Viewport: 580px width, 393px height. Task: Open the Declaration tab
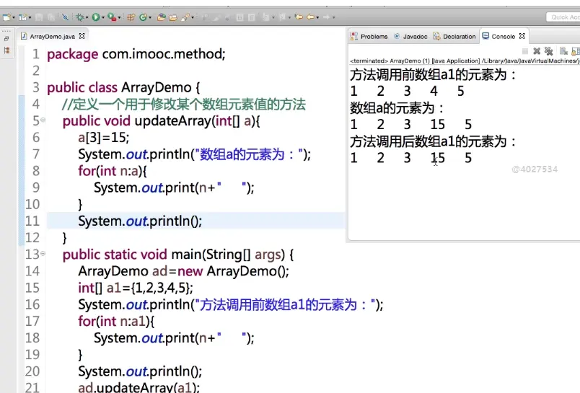click(x=455, y=36)
